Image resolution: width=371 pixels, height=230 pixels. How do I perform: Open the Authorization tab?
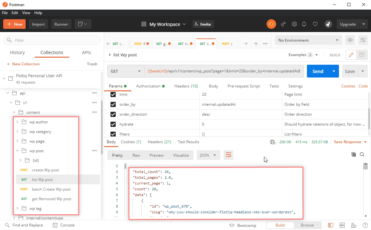click(x=150, y=86)
